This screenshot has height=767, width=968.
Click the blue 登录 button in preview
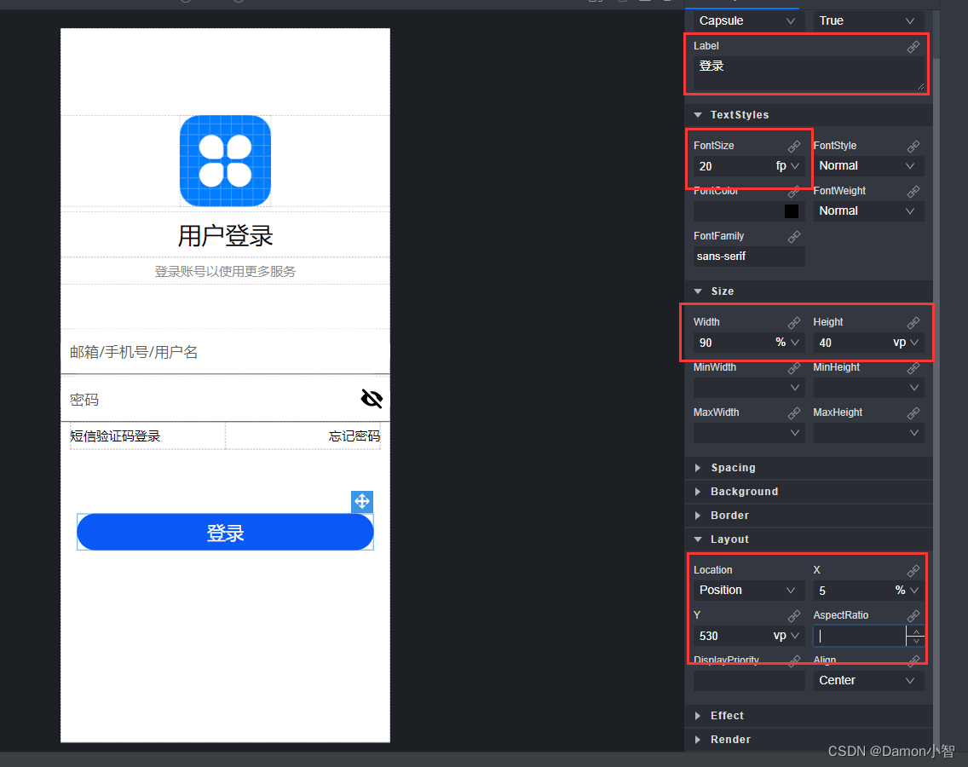pos(225,533)
